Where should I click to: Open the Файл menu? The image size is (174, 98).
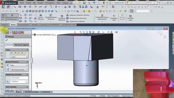click(x=22, y=3)
